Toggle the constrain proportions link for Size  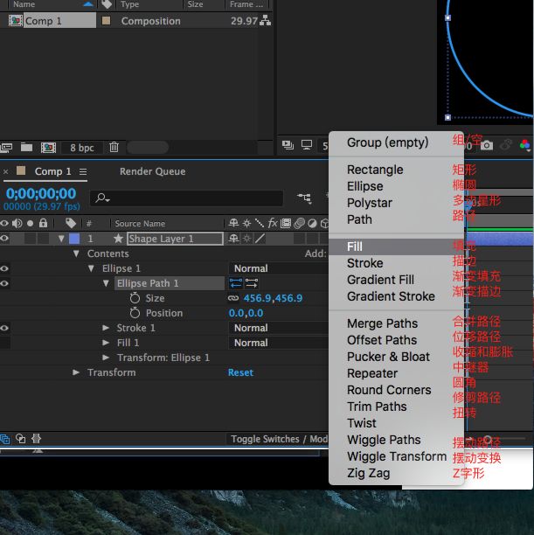click(233, 298)
